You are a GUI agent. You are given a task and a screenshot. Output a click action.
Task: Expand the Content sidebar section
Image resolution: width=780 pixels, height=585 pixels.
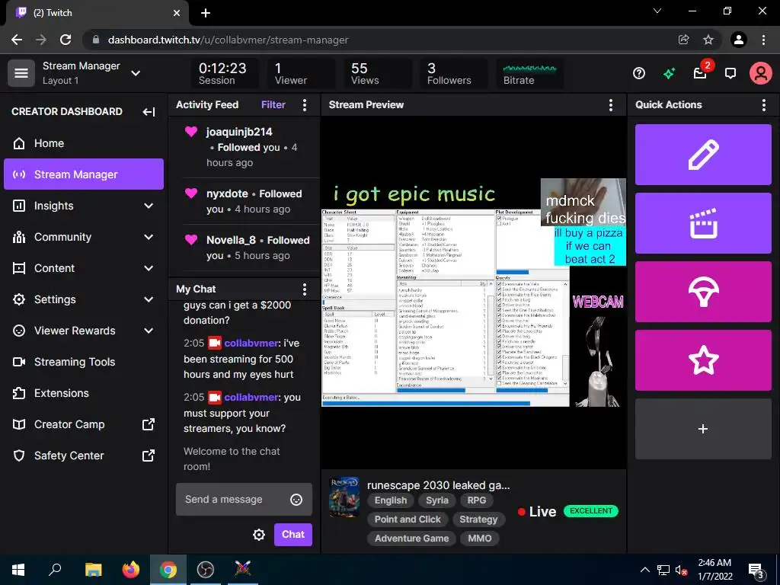[x=149, y=268]
